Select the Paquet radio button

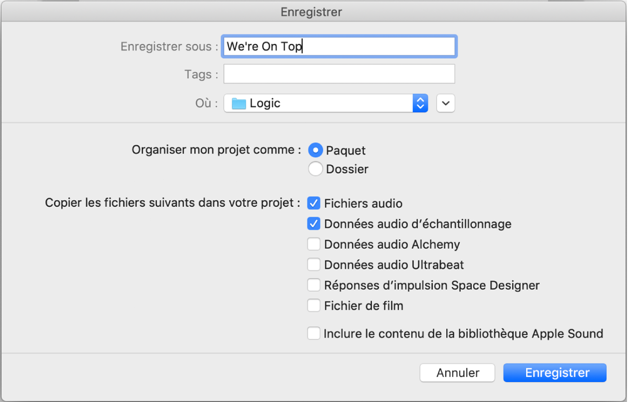(x=315, y=150)
